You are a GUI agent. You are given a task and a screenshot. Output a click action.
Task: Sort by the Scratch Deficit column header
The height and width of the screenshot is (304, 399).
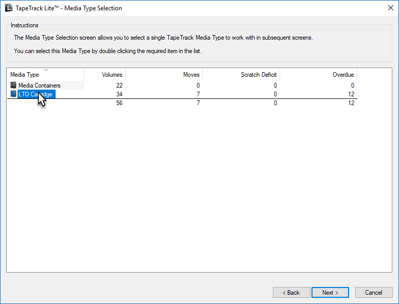[x=241, y=75]
